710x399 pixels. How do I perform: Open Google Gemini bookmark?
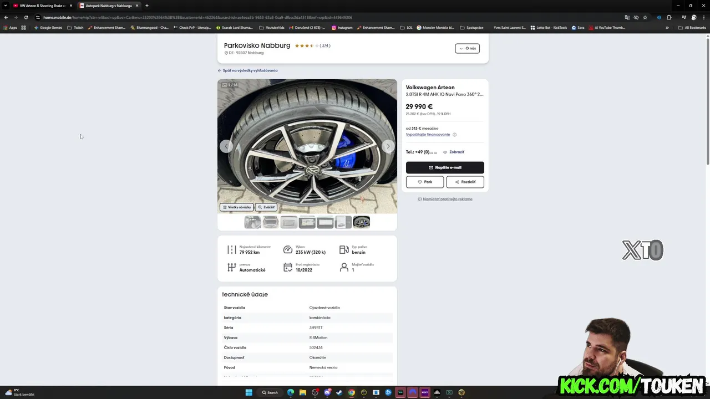tap(48, 28)
